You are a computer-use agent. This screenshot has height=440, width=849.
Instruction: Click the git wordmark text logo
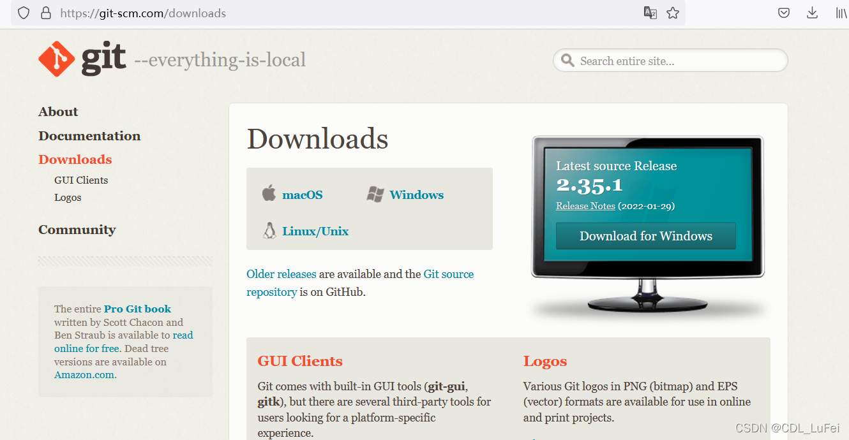(104, 59)
